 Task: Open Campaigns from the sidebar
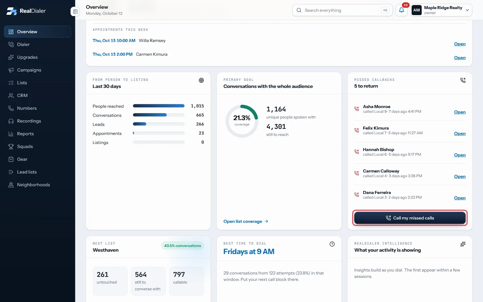(x=38, y=70)
